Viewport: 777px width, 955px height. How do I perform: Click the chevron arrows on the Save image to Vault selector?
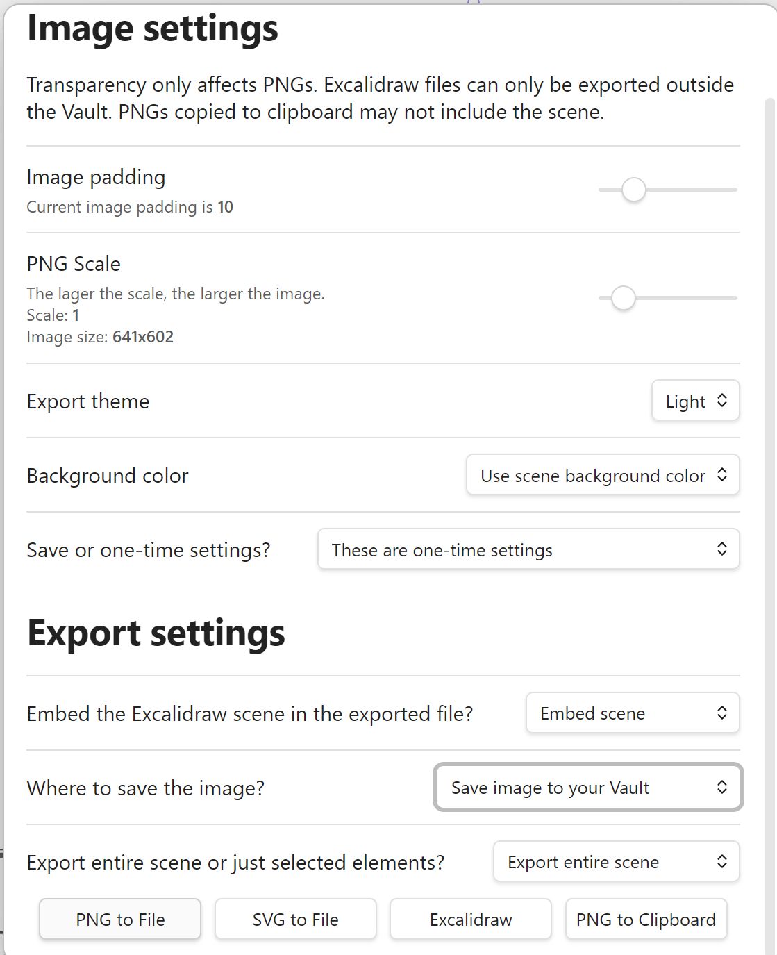pyautogui.click(x=722, y=787)
